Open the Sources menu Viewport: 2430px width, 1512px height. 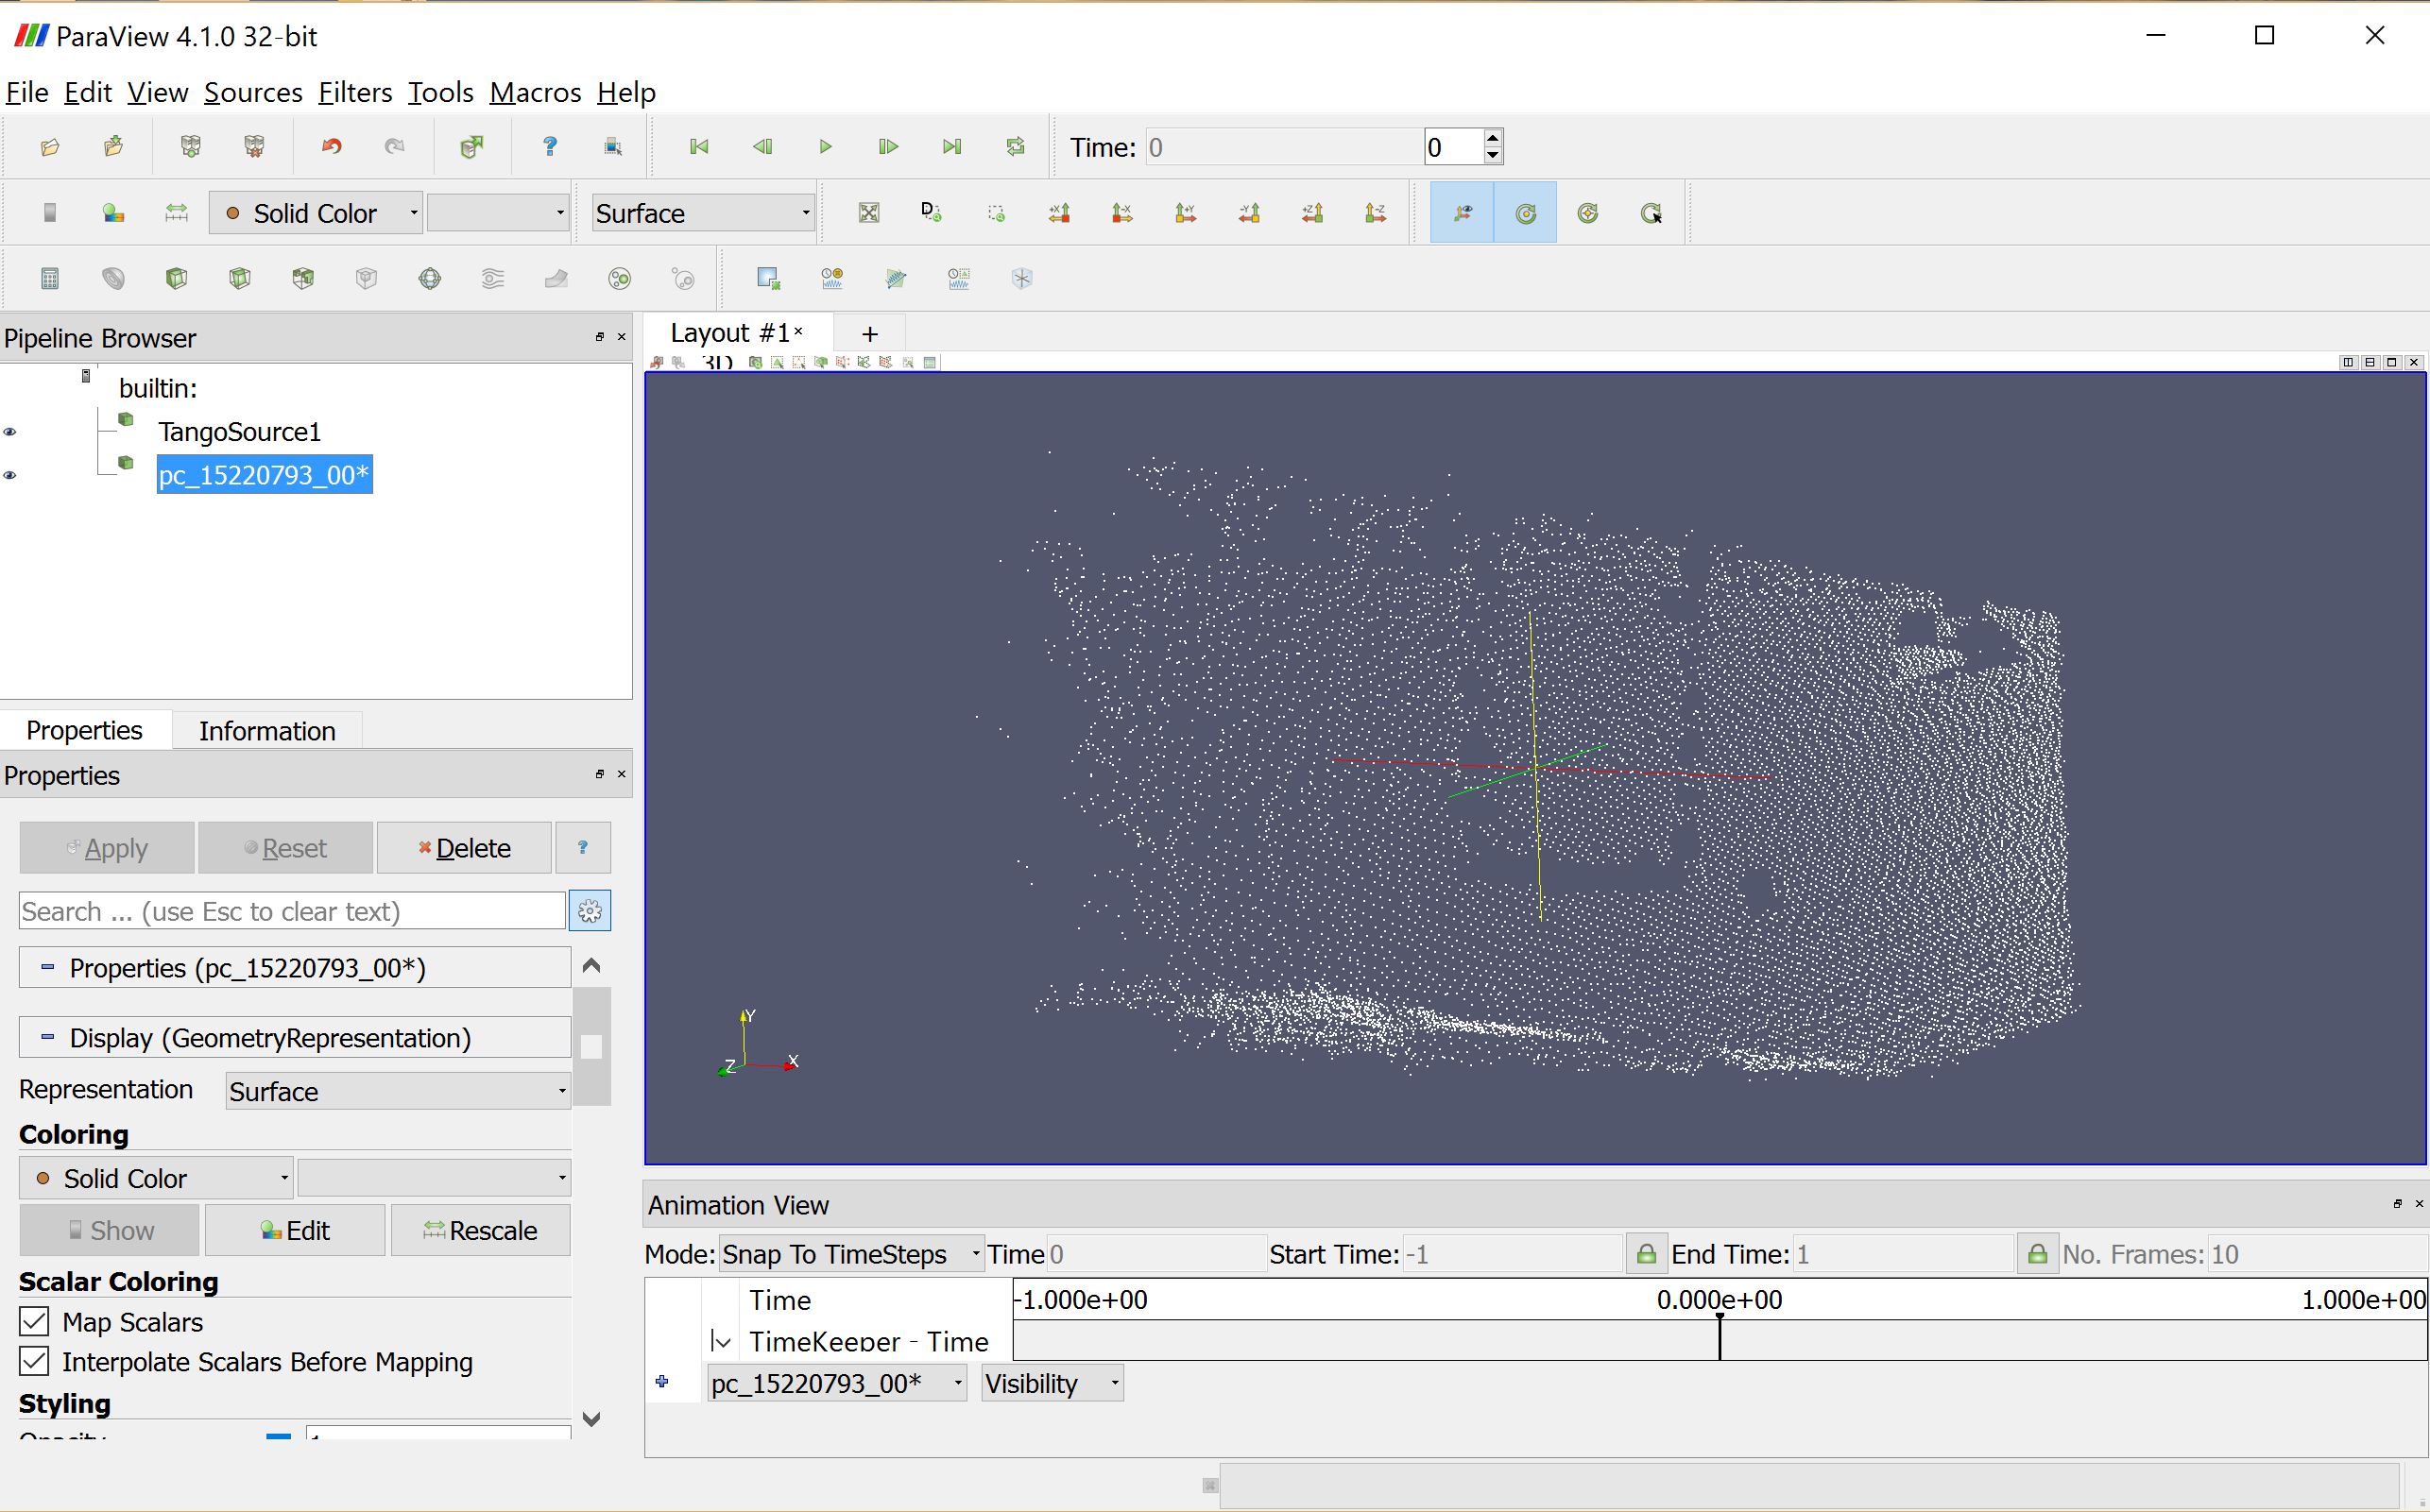(253, 92)
